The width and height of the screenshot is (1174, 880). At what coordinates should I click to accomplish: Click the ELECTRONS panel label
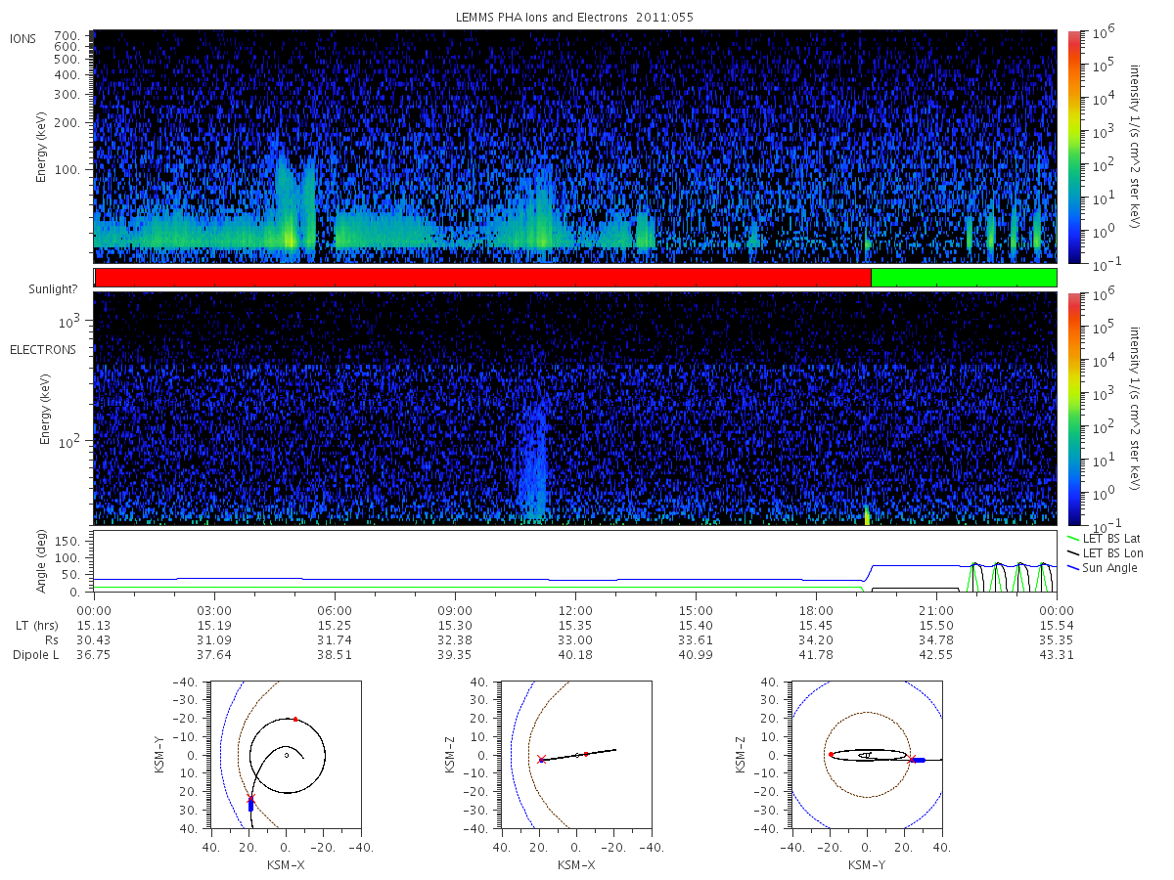42,349
